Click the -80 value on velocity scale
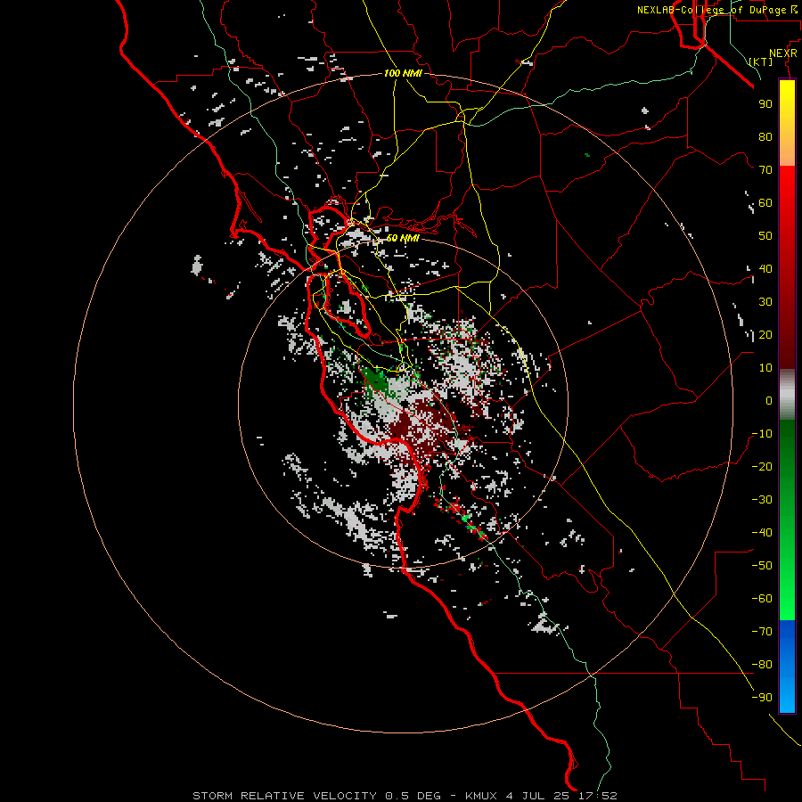Image resolution: width=802 pixels, height=802 pixels. click(762, 665)
